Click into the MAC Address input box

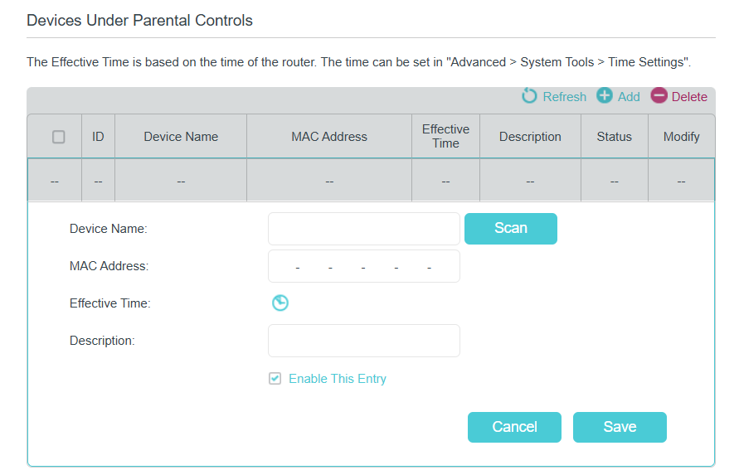tap(363, 266)
